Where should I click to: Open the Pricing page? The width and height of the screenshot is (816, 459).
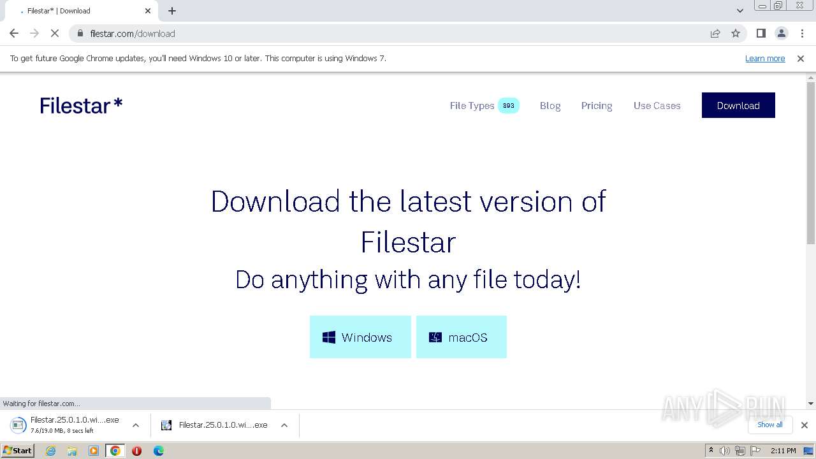597,106
